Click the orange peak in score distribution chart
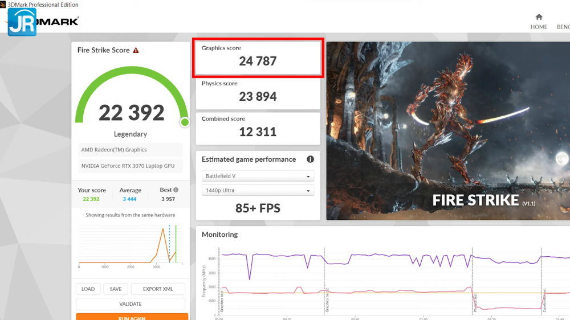Image resolution: width=570 pixels, height=320 pixels. coord(164,229)
